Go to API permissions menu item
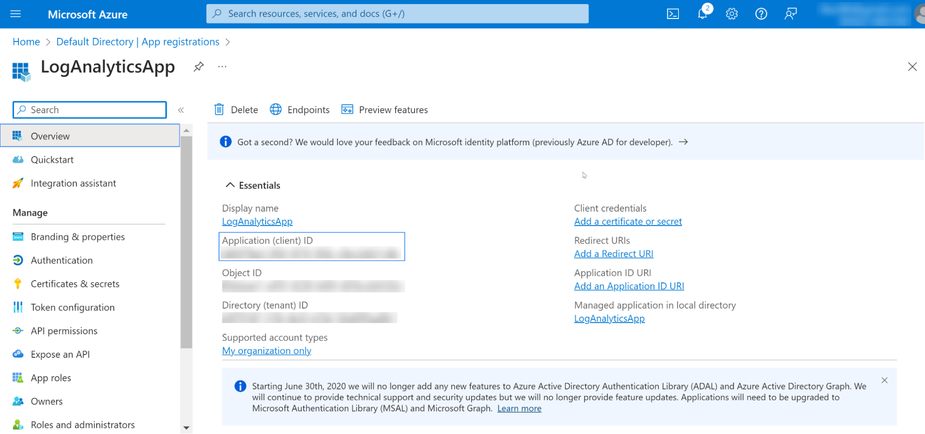 (64, 331)
